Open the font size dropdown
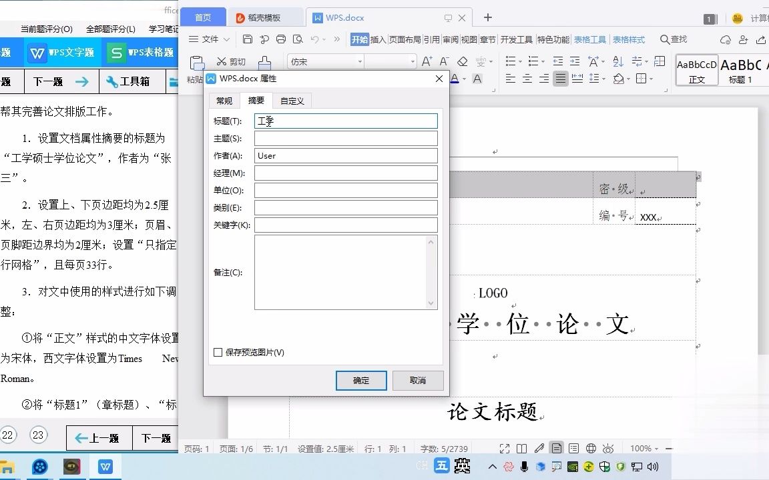 [x=413, y=62]
